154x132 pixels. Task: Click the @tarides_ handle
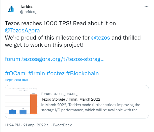click(28, 12)
